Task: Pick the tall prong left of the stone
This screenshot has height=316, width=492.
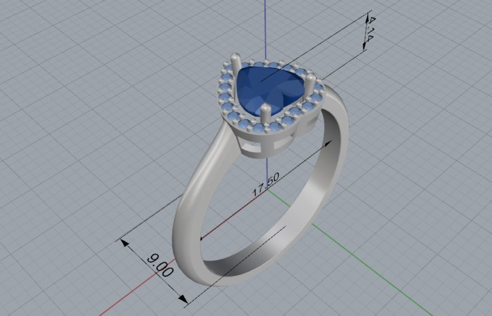Action: 236,64
